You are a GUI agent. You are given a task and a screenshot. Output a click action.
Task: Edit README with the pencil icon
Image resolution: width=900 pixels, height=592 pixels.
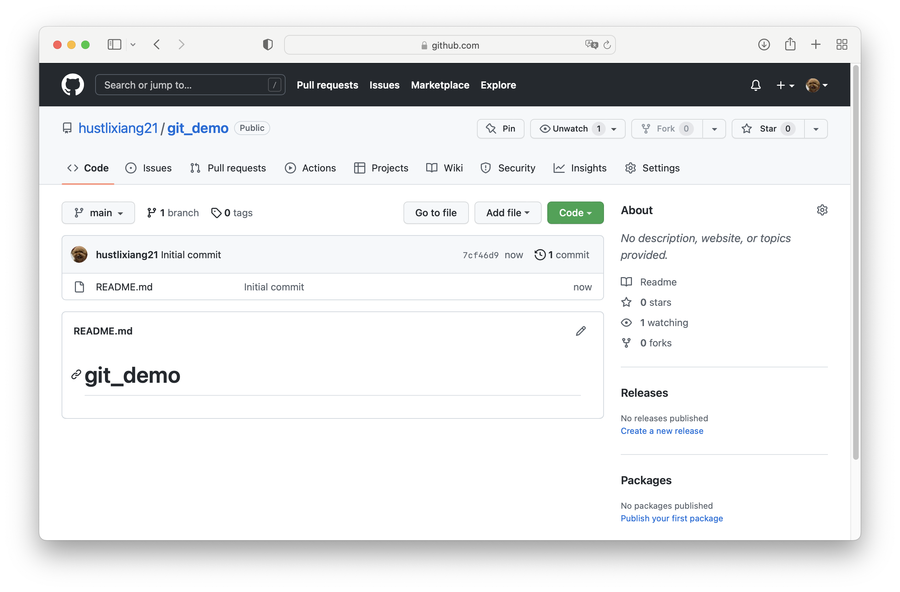[581, 331]
